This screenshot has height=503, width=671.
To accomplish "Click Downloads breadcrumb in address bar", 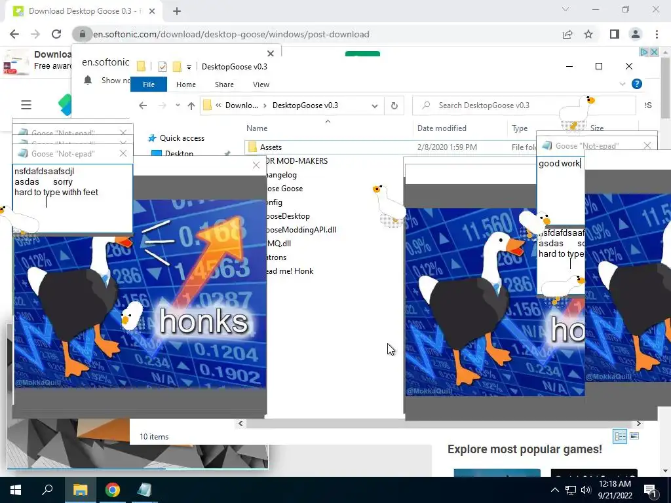I will (241, 105).
